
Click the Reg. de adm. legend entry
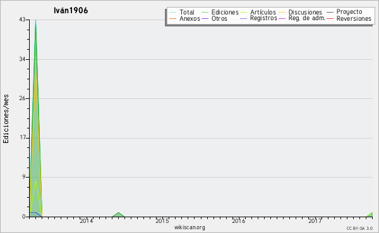click(x=302, y=18)
